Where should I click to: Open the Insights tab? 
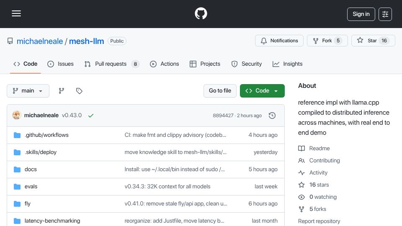pos(287,64)
